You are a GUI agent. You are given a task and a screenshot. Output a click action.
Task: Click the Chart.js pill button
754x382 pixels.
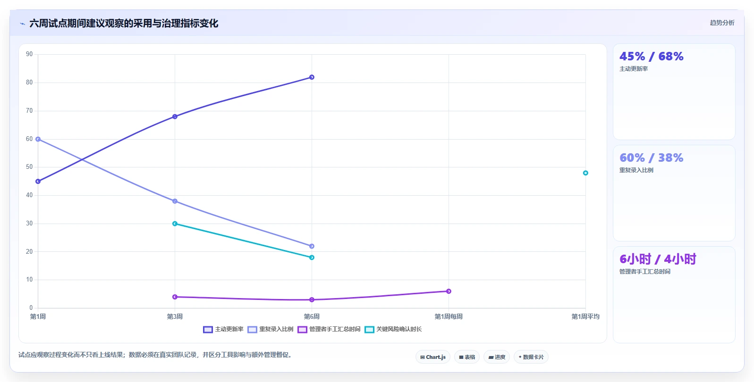tap(433, 357)
